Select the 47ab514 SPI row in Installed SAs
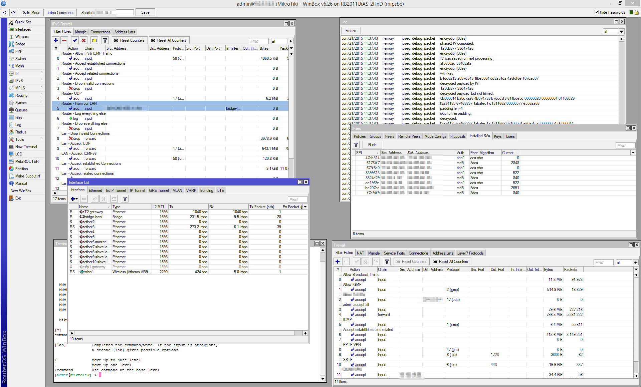 click(494, 158)
